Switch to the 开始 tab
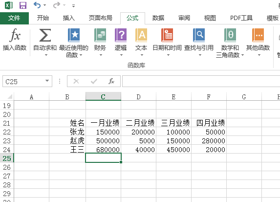The width and height of the screenshot is (280, 202). (x=43, y=18)
